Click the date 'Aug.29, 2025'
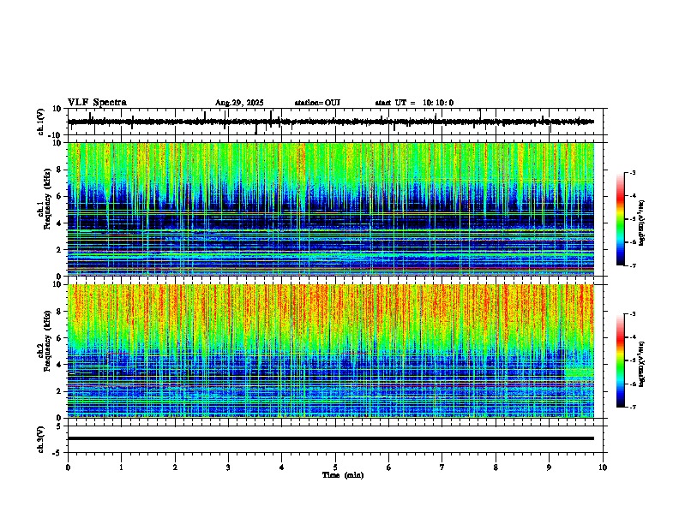 click(239, 103)
